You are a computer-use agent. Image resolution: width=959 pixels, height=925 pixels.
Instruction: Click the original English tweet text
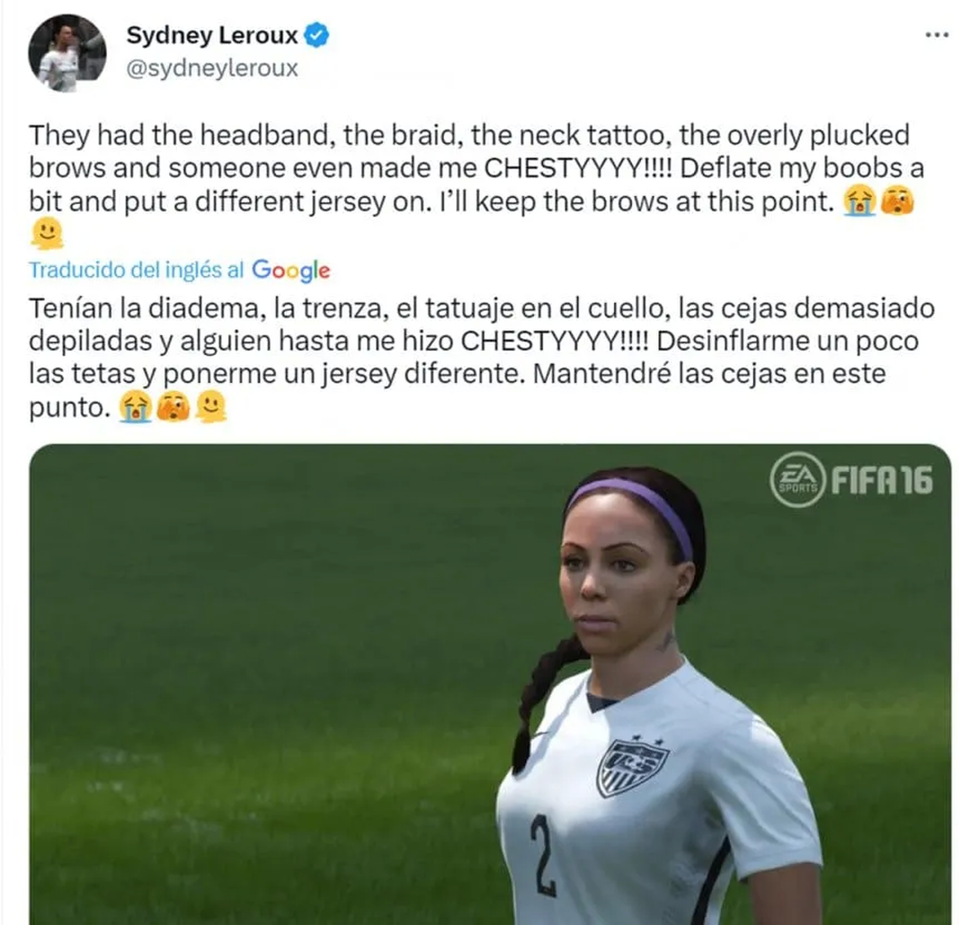(476, 185)
